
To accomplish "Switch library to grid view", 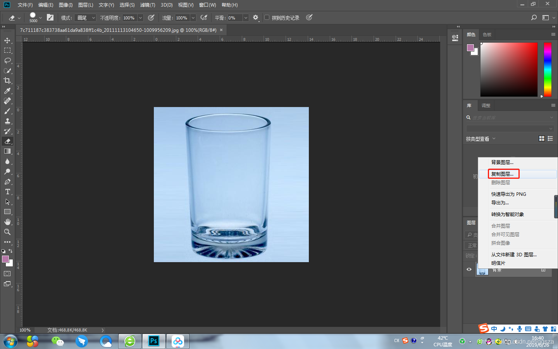I will 542,138.
